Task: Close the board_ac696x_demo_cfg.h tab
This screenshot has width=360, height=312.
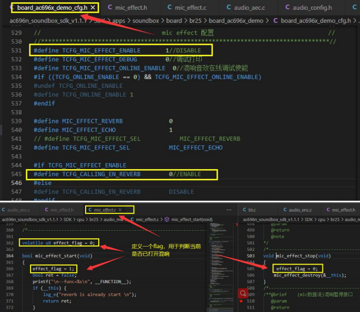Action: 93,8
